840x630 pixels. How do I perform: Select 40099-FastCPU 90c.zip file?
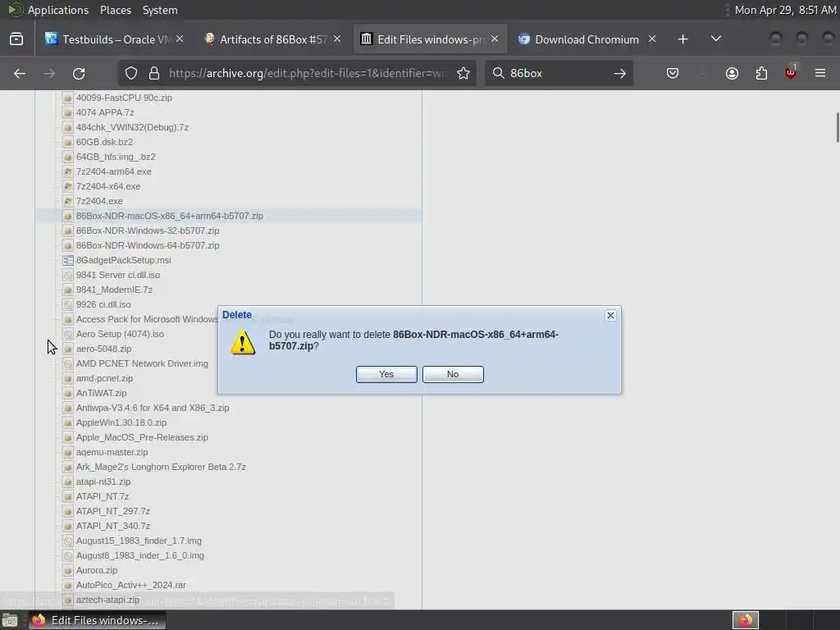124,98
